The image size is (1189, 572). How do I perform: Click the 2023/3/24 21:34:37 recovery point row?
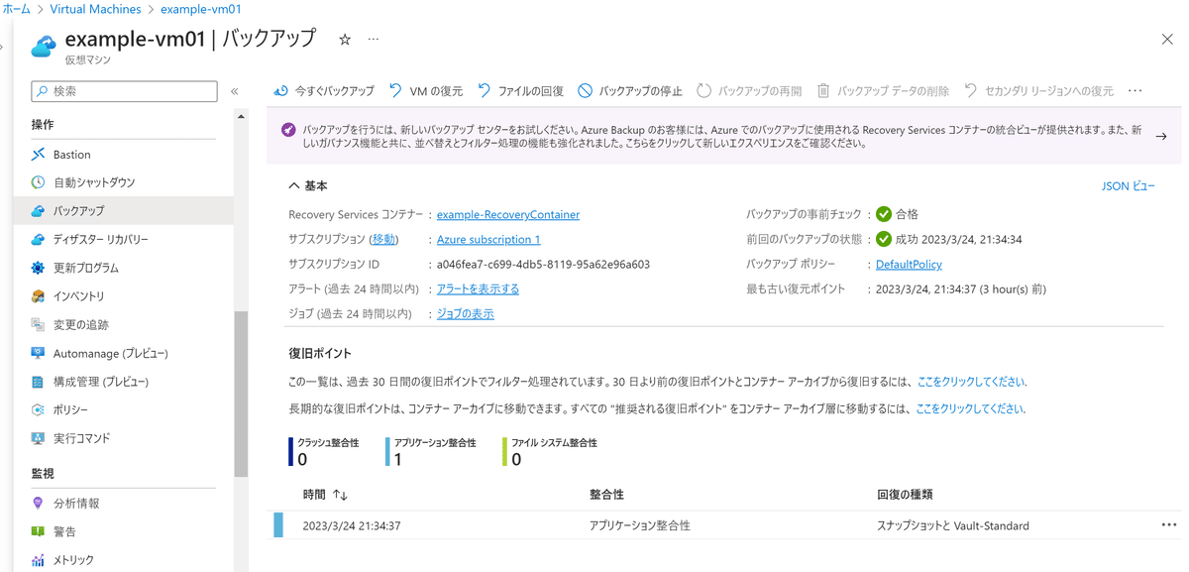726,525
